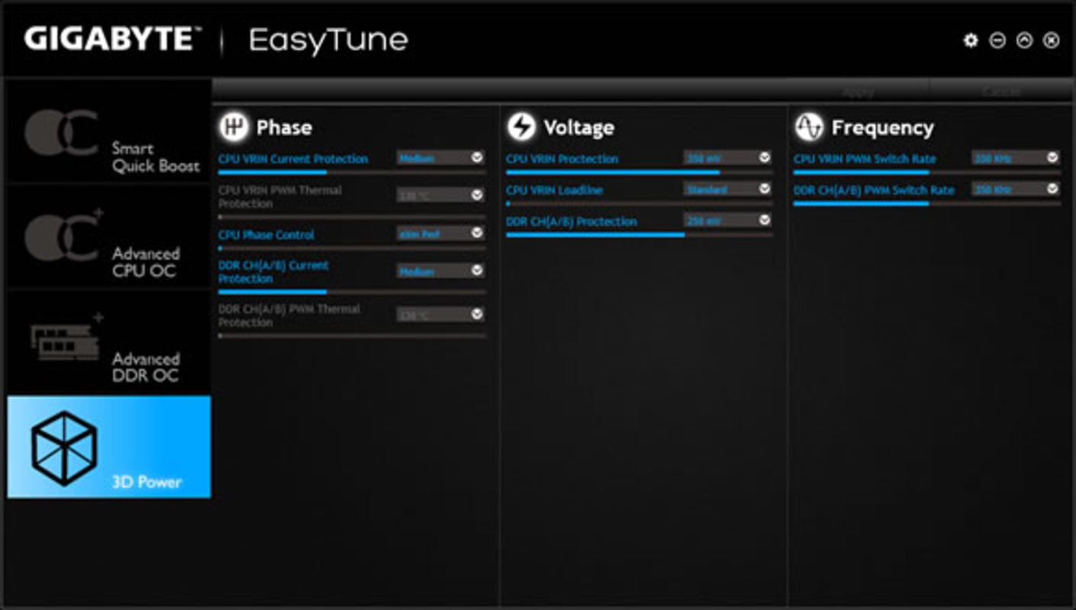Minimize the EasyTune window
Viewport: 1076px width, 610px height.
(x=997, y=40)
